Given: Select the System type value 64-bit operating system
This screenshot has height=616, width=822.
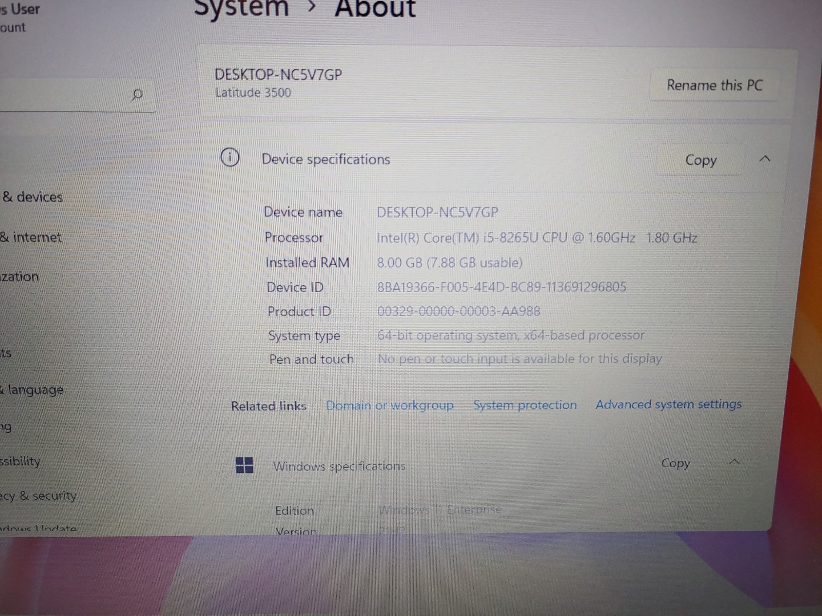Looking at the screenshot, I should click(511, 335).
